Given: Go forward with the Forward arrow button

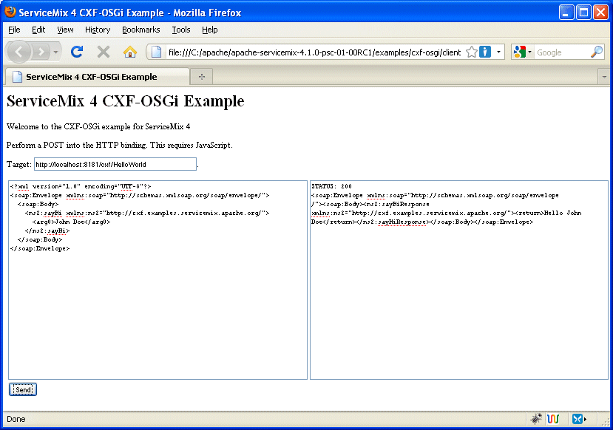Looking at the screenshot, I should (41, 52).
